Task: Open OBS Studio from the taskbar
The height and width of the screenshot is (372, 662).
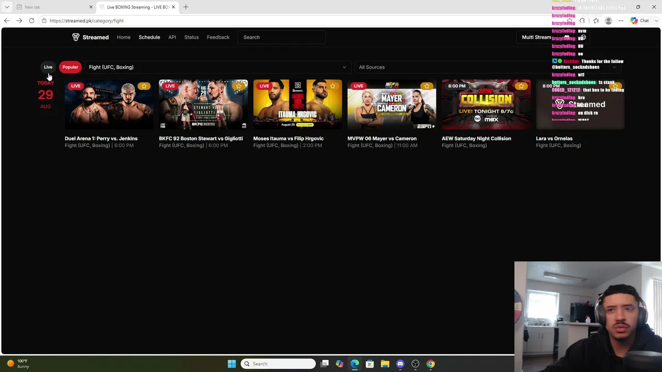Action: [415, 364]
